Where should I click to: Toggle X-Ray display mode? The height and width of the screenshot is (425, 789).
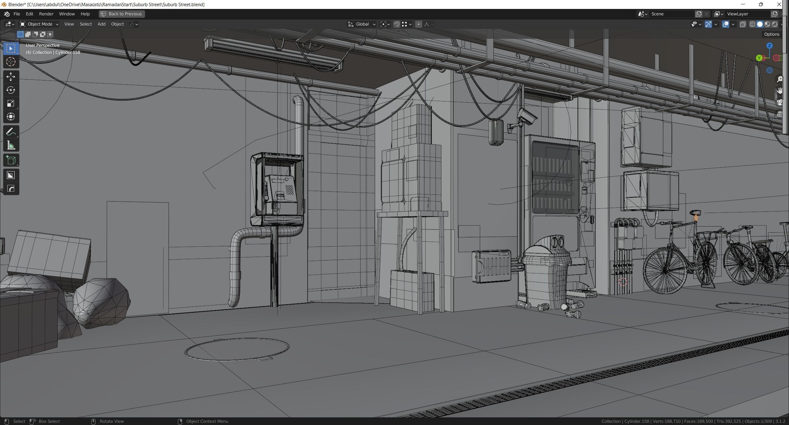[x=743, y=24]
